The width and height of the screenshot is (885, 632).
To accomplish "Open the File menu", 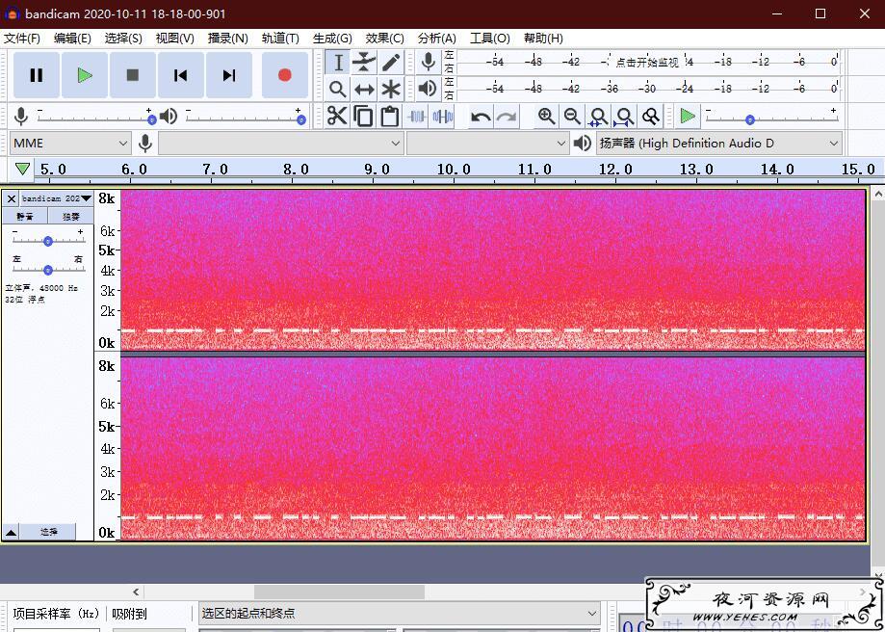I will pos(22,39).
